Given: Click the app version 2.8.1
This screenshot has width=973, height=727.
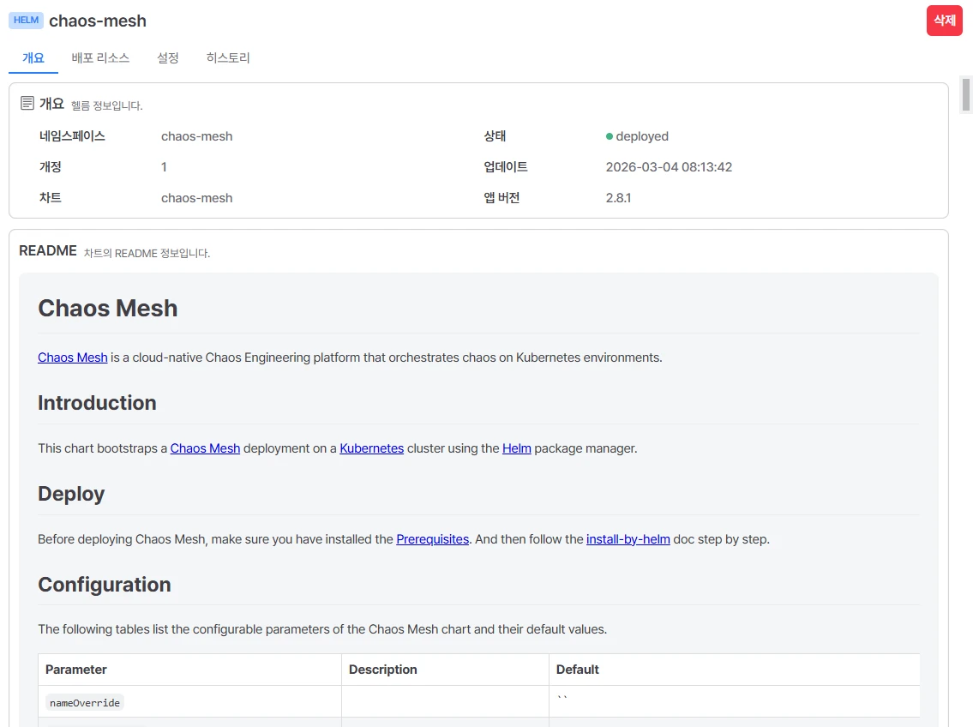Looking at the screenshot, I should click(x=618, y=198).
